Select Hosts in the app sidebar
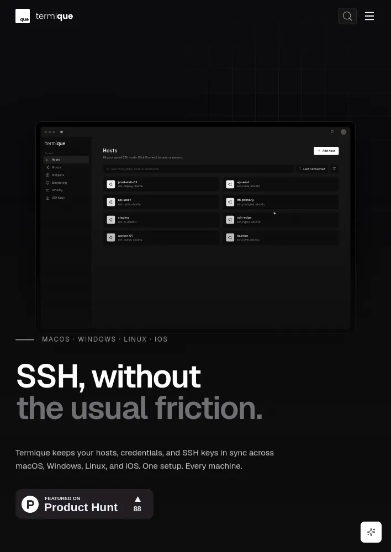The image size is (391, 552). (x=66, y=160)
